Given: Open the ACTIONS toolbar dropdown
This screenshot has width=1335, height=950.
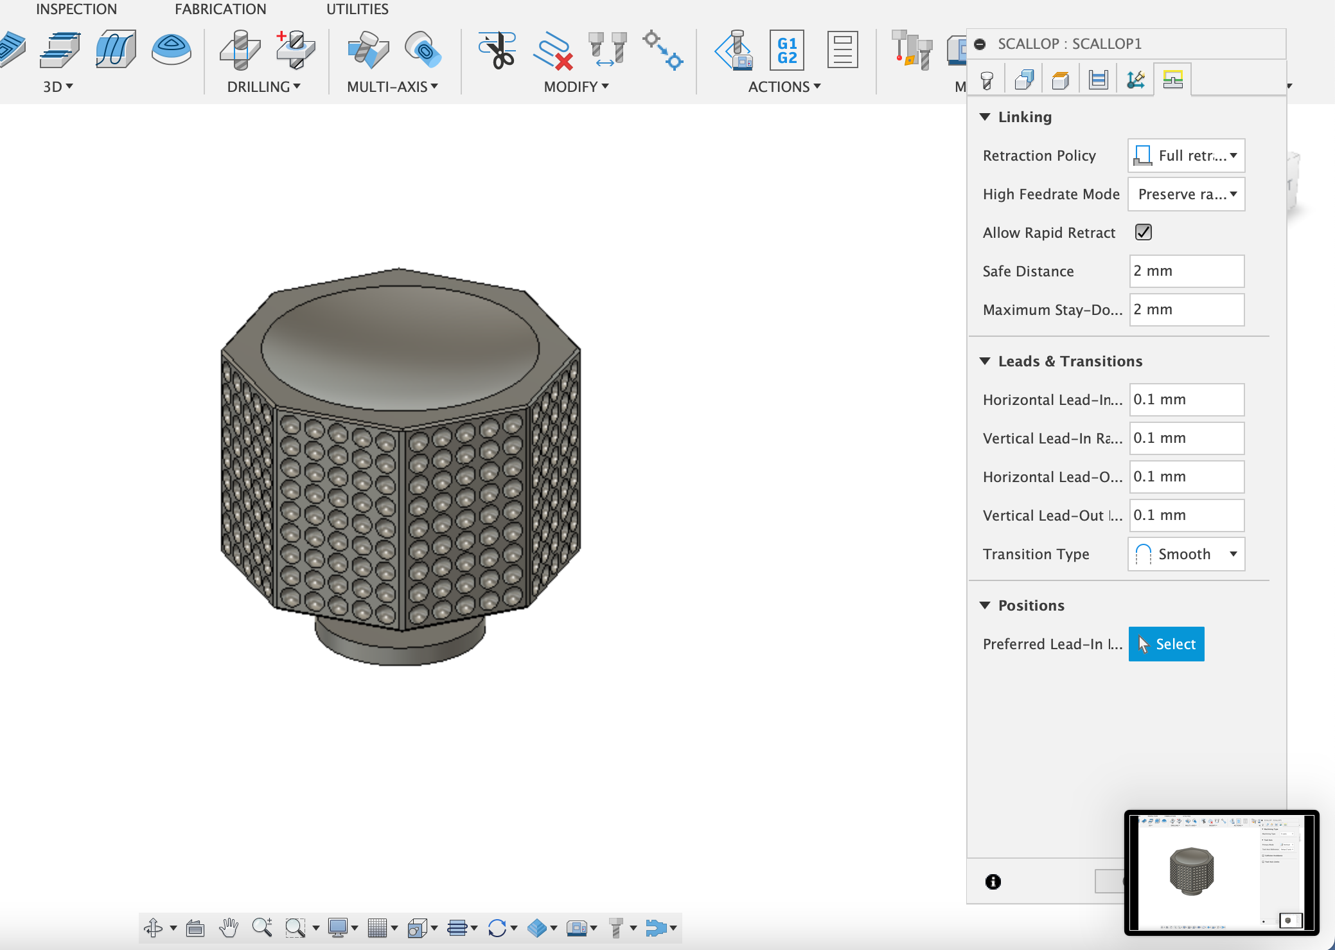Looking at the screenshot, I should pos(784,87).
